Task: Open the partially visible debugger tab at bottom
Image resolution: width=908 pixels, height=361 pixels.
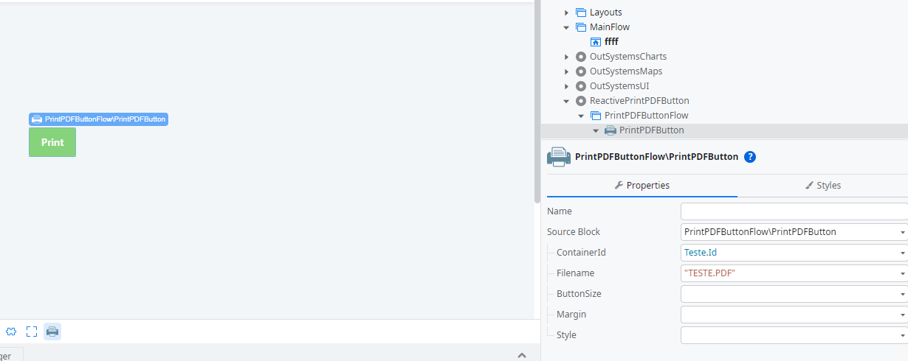Action: tap(10, 356)
